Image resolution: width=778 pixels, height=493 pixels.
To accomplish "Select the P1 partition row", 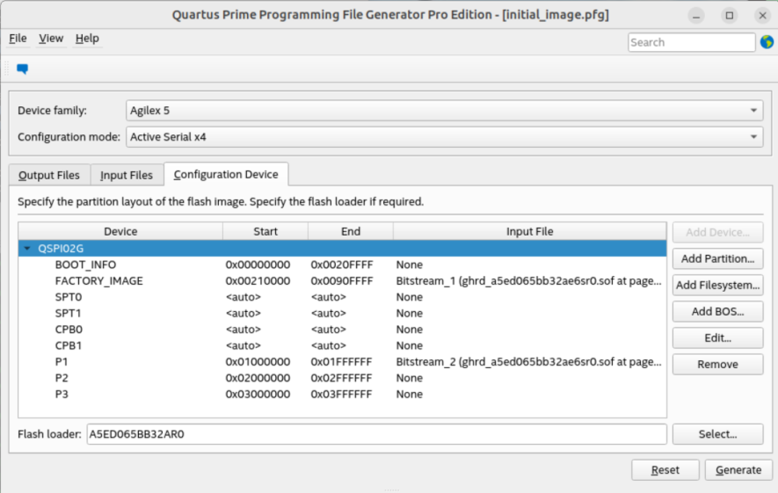I will [62, 361].
